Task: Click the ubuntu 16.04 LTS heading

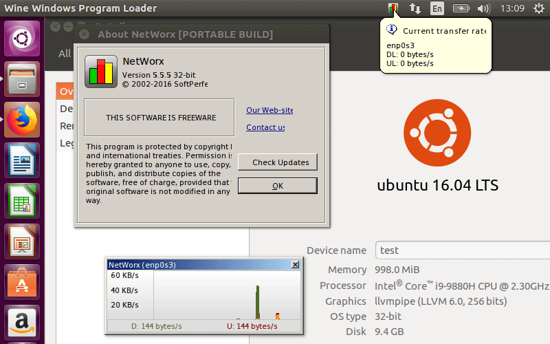Action: (437, 185)
